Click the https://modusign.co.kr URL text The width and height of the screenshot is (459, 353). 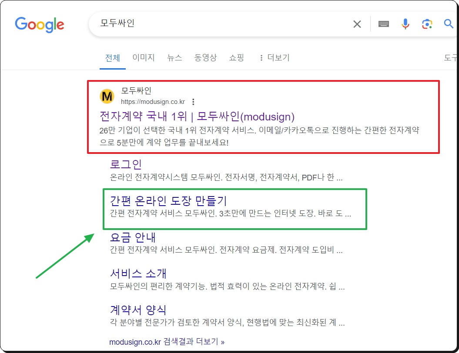pos(153,102)
